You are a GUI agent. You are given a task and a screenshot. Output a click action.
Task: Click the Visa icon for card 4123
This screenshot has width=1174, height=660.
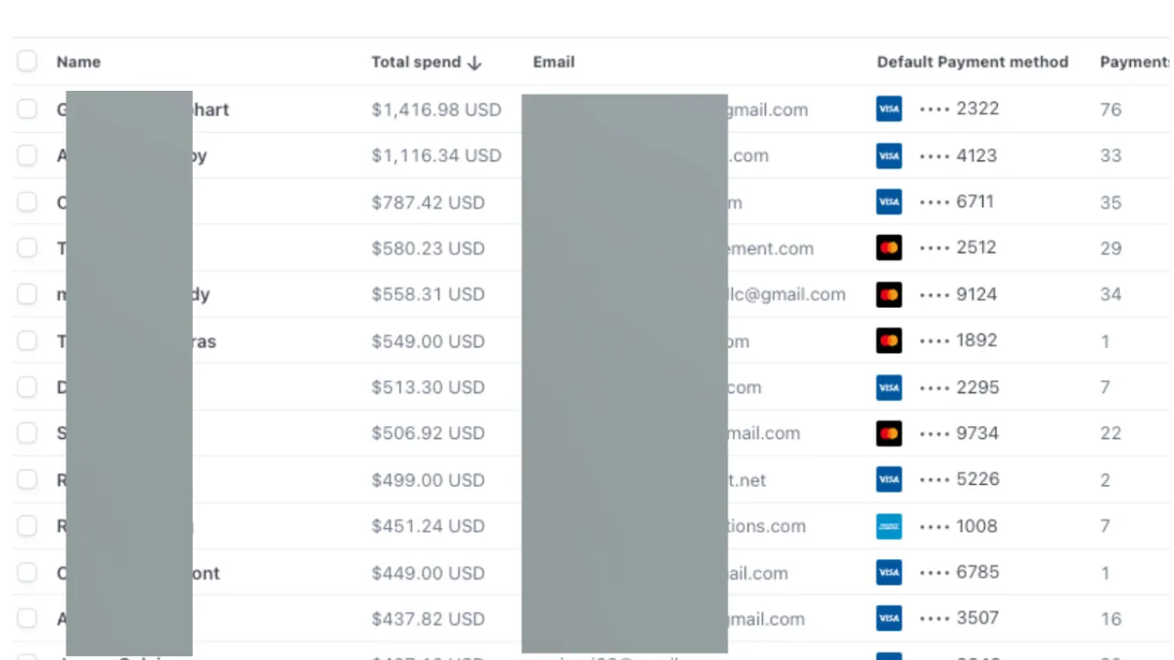coord(888,155)
